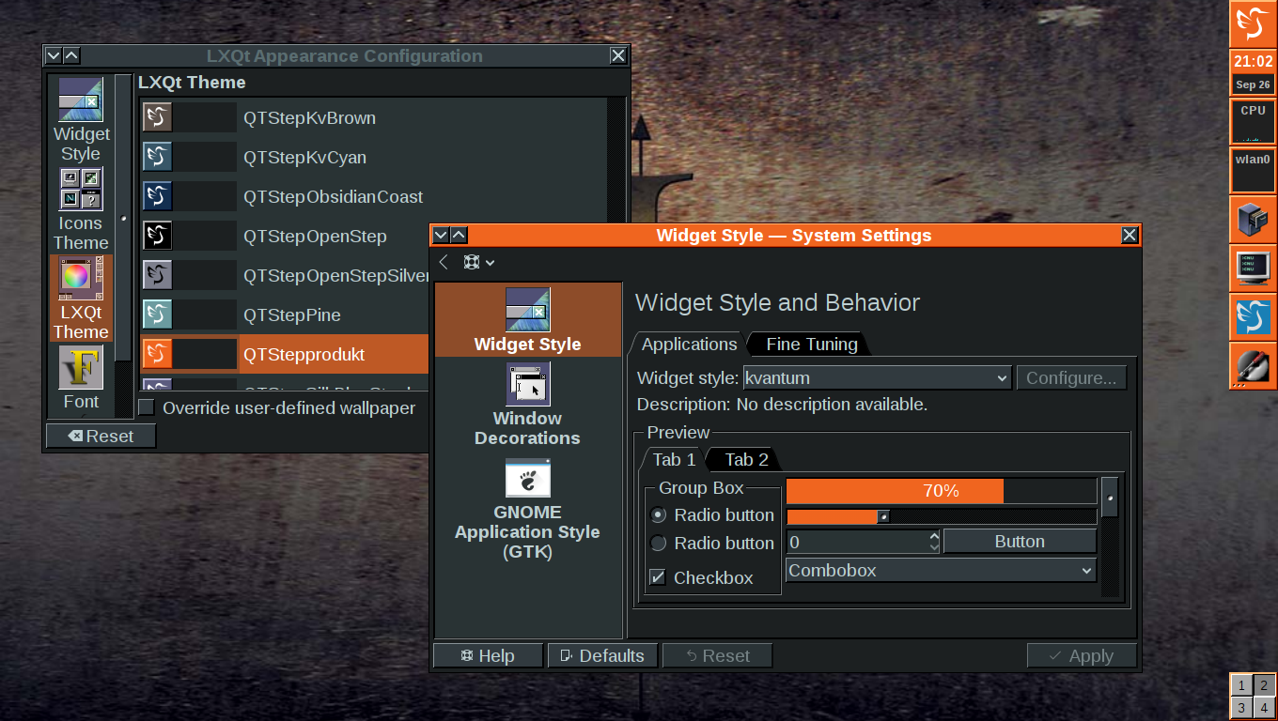The width and height of the screenshot is (1278, 721).
Task: Click the QTStepOpenStepSilver theme preview icon
Action: [157, 275]
